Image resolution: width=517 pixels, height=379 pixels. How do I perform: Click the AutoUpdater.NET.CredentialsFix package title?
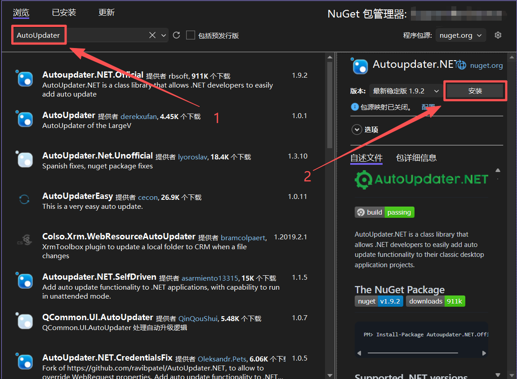tap(107, 358)
